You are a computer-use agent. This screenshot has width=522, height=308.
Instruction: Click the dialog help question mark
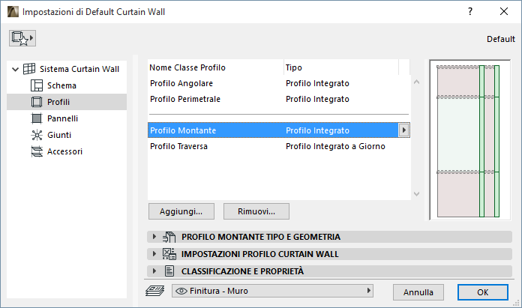click(470, 12)
